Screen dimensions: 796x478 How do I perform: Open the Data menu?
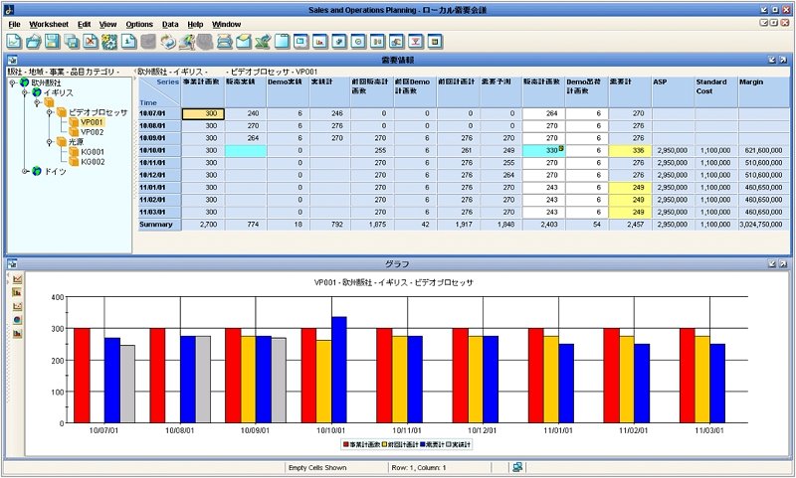170,24
